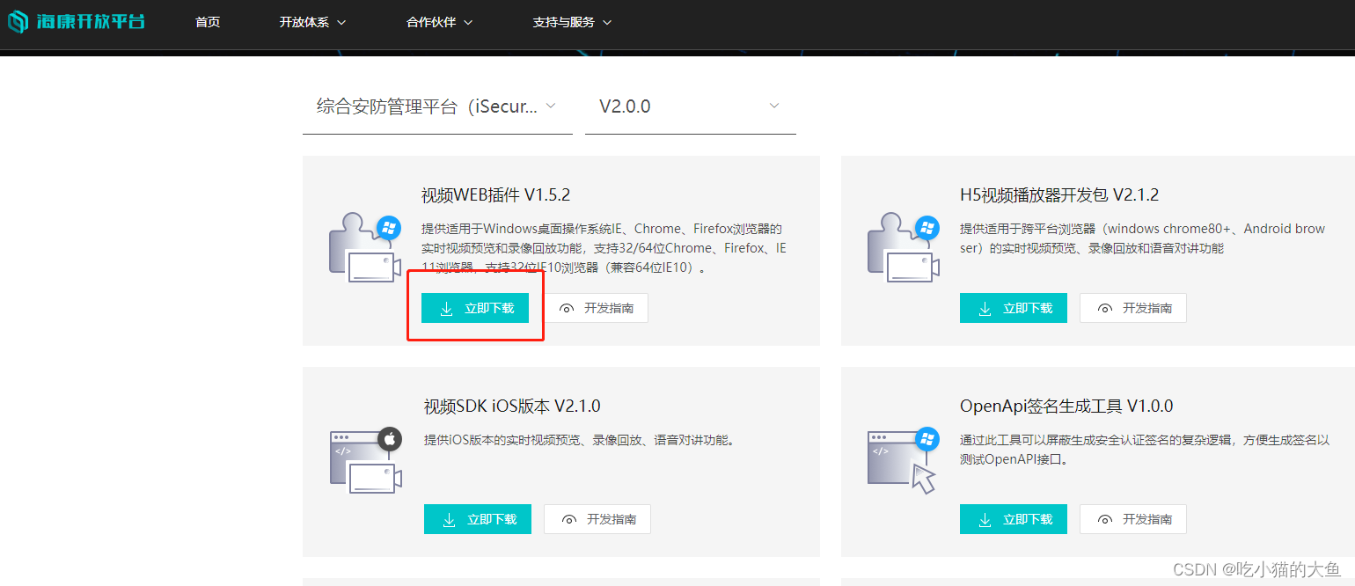Click the arrow of the 综合安防管理平台 dropdown
1355x586 pixels.
pyautogui.click(x=551, y=106)
